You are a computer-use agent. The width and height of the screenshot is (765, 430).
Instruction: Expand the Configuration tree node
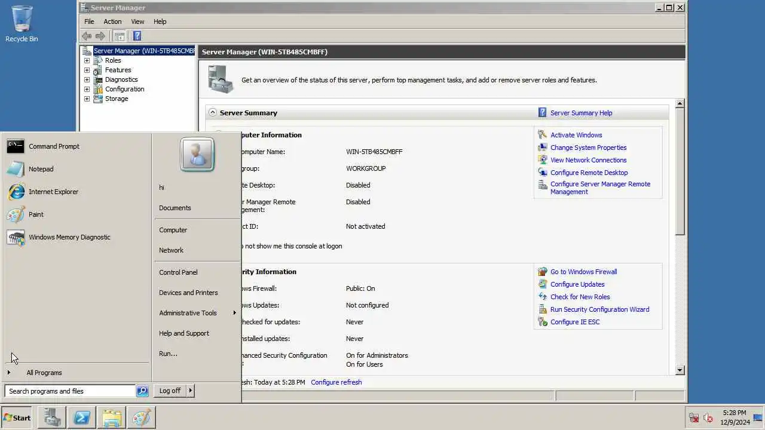[87, 89]
